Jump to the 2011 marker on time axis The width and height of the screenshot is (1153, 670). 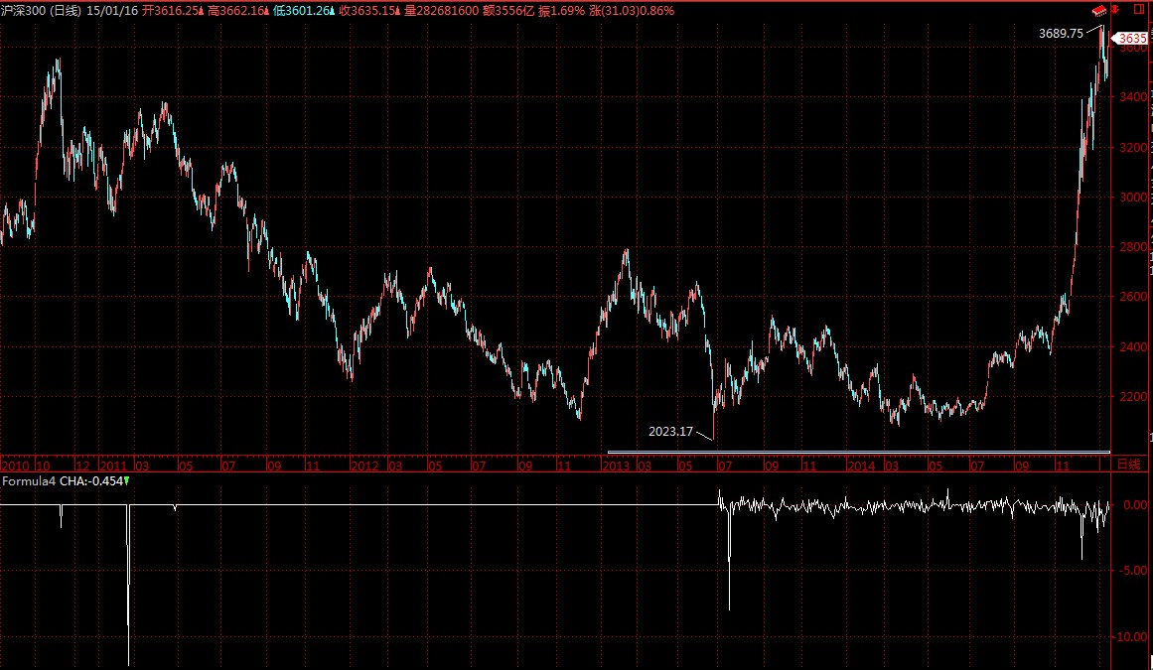pyautogui.click(x=113, y=466)
